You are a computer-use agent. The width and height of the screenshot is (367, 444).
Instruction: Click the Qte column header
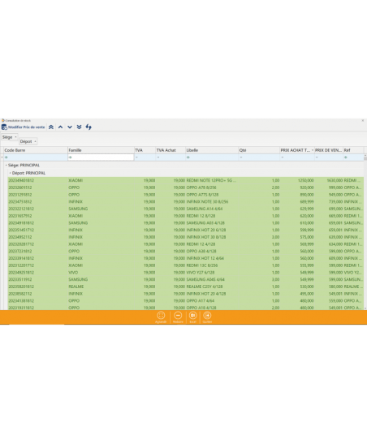tap(259, 150)
